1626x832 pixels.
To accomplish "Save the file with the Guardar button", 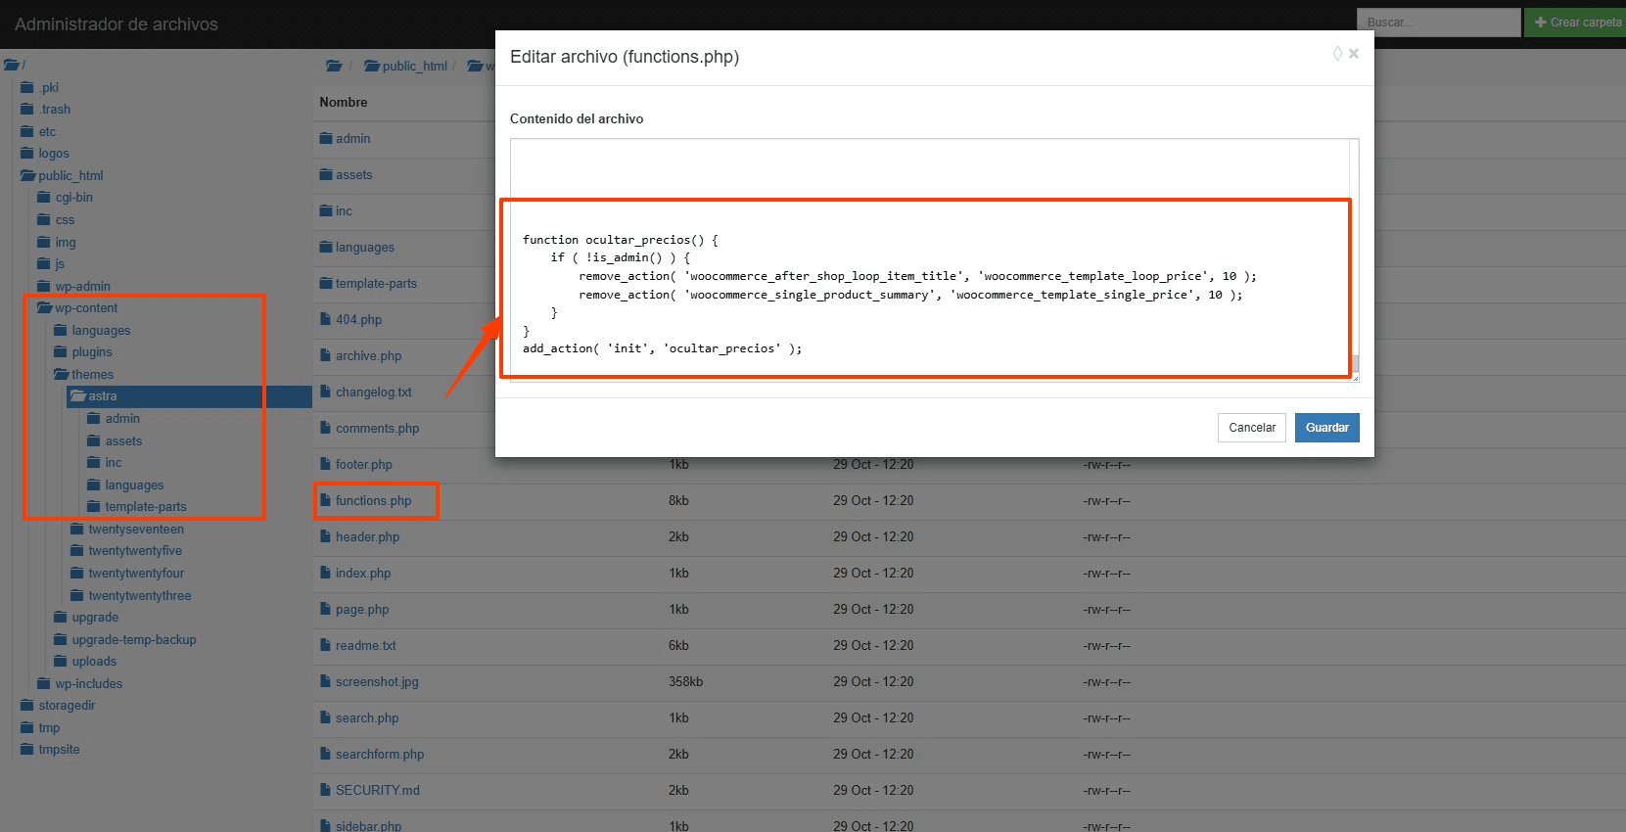I will pyautogui.click(x=1326, y=428).
